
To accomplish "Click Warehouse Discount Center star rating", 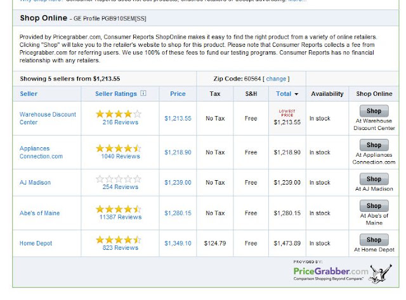I will coord(119,114).
